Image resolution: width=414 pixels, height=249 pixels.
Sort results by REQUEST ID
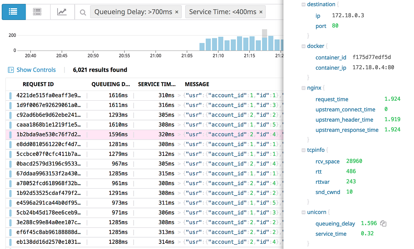click(38, 84)
